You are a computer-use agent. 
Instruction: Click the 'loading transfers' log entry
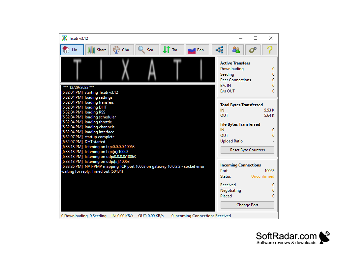pyautogui.click(x=87, y=102)
